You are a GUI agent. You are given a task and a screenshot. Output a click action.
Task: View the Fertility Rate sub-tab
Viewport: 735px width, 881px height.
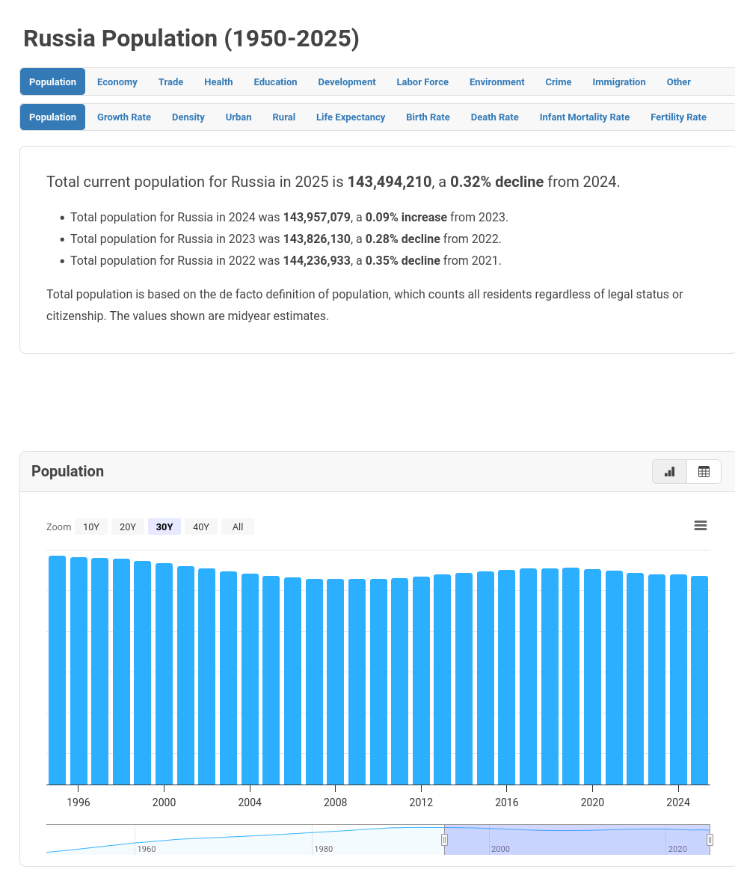coord(678,117)
